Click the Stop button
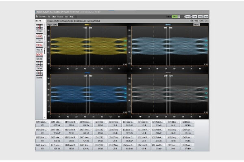 click(x=200, y=17)
